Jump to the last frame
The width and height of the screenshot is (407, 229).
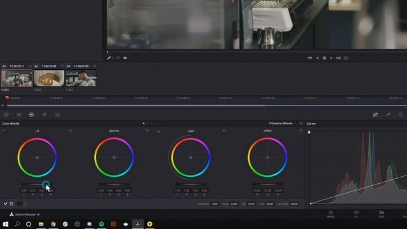338,58
